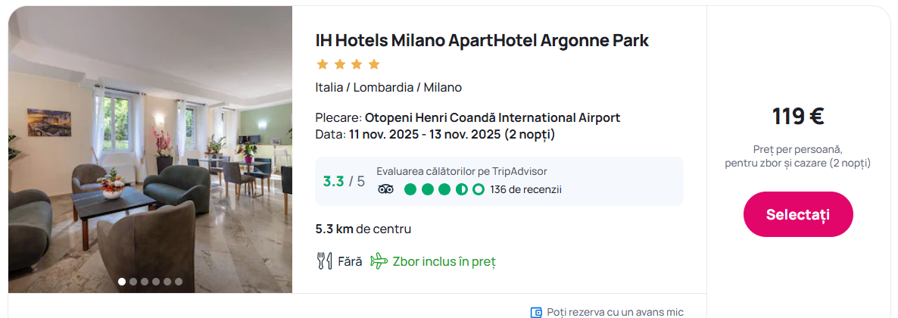Click the TripAdvisor owl logo icon
898x318 pixels.
pos(385,189)
